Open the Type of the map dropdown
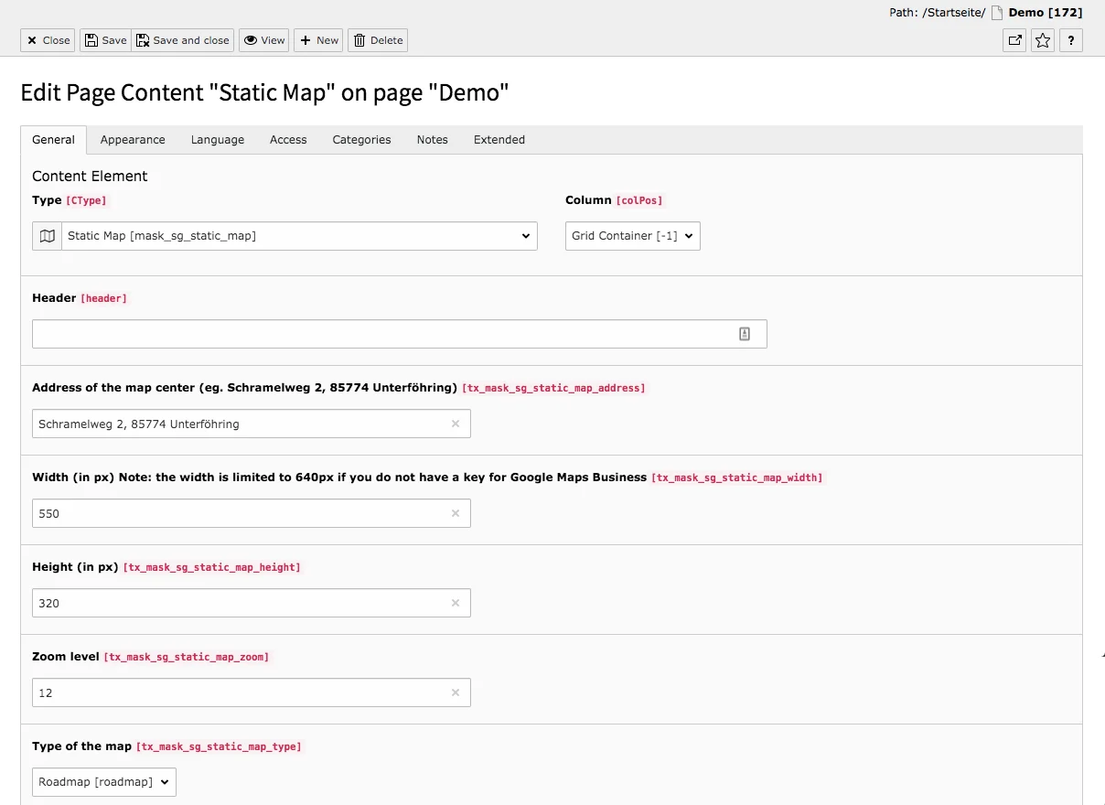The height and width of the screenshot is (805, 1105). (x=103, y=781)
